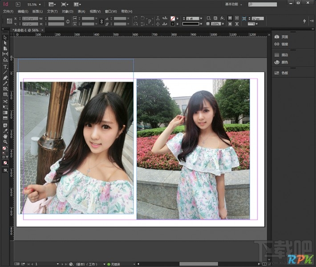Toggle constrain proportions link for width and height

click(x=68, y=21)
